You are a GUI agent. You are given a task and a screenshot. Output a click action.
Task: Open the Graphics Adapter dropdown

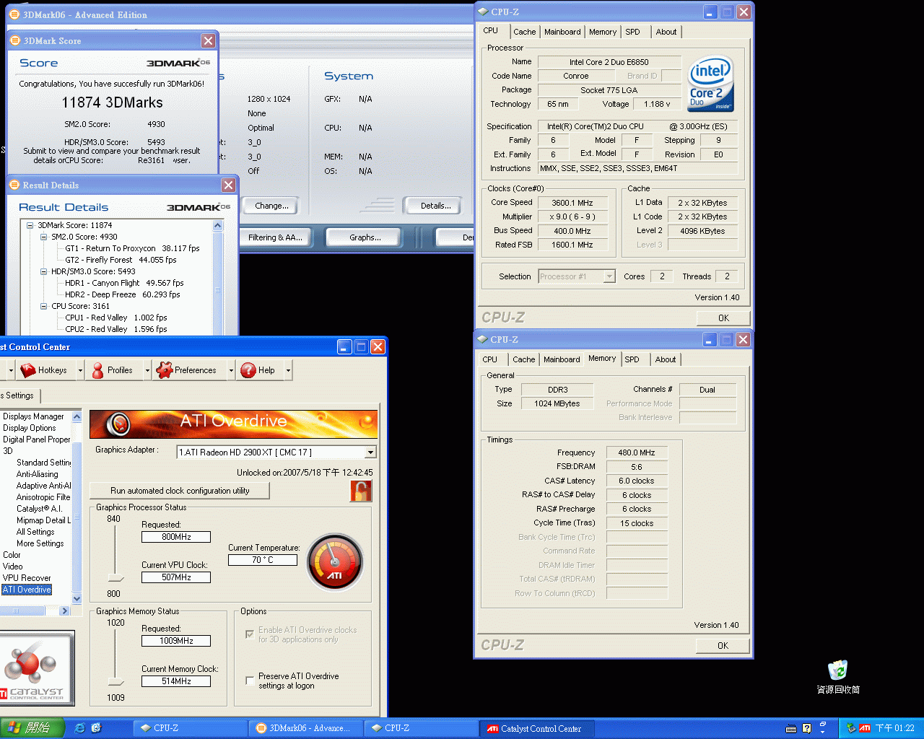(x=370, y=452)
